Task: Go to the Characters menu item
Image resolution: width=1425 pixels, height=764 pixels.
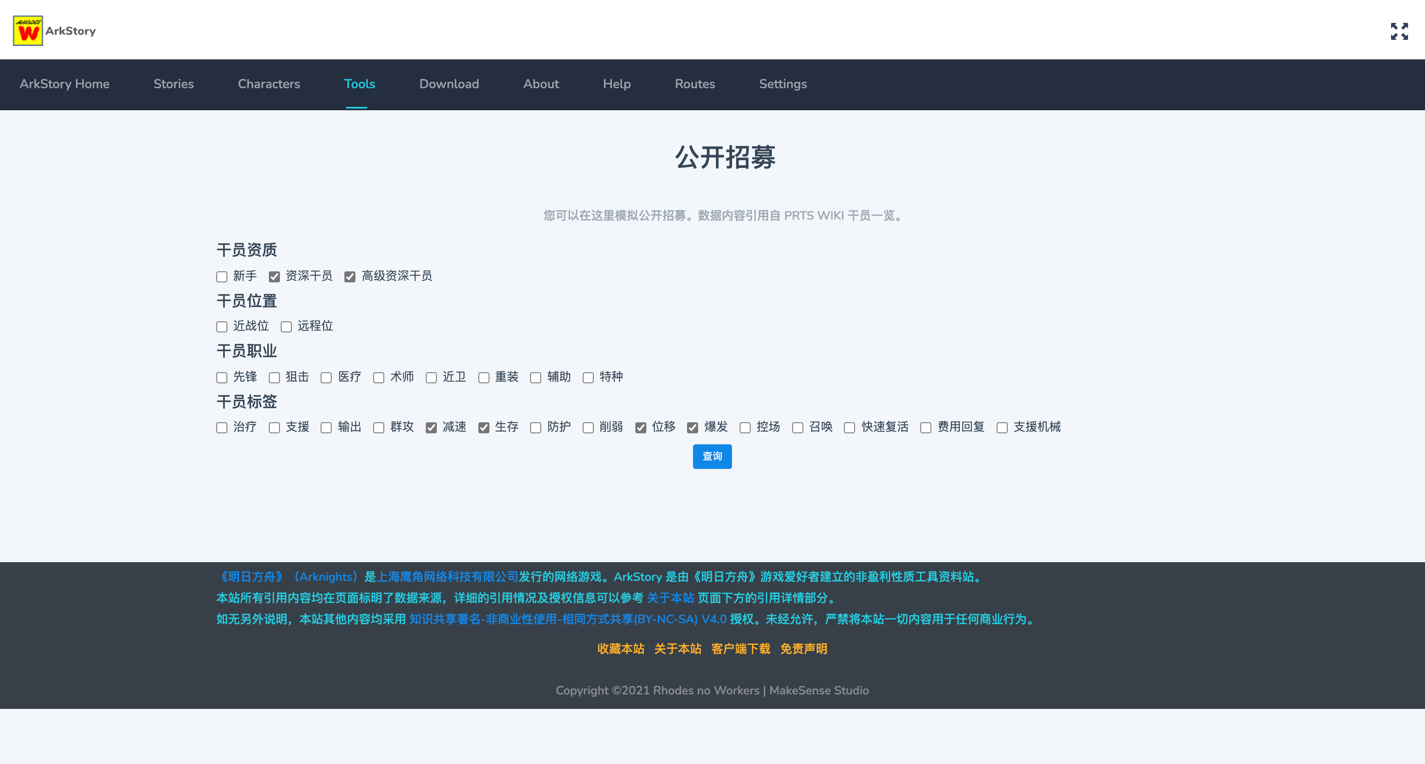Action: [x=269, y=84]
